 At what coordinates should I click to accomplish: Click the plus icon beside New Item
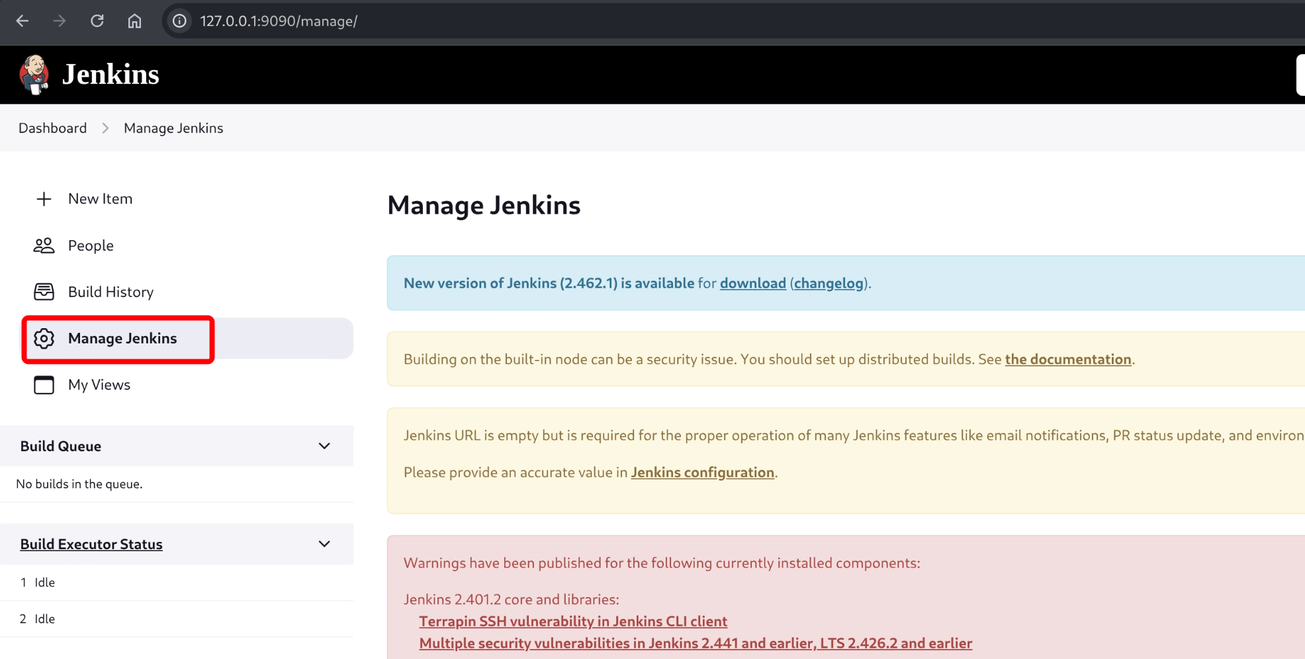tap(44, 199)
